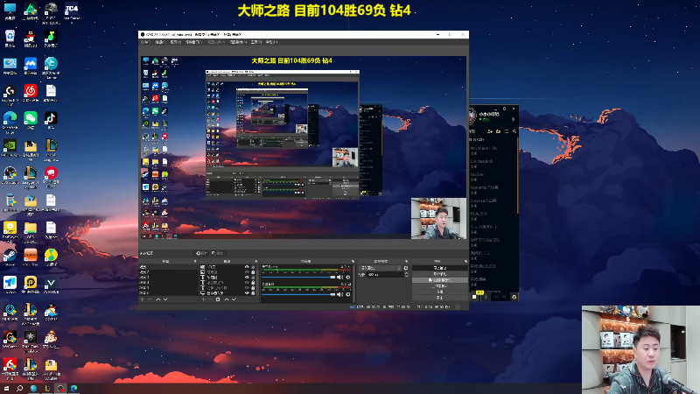Pop out the Scenes dock panel
This screenshot has width=700, height=394.
[x=194, y=261]
